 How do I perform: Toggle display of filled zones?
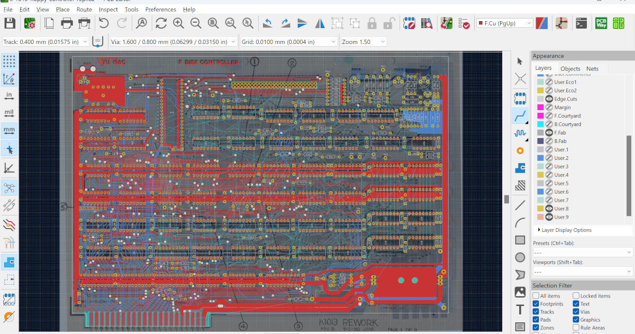tap(9, 261)
